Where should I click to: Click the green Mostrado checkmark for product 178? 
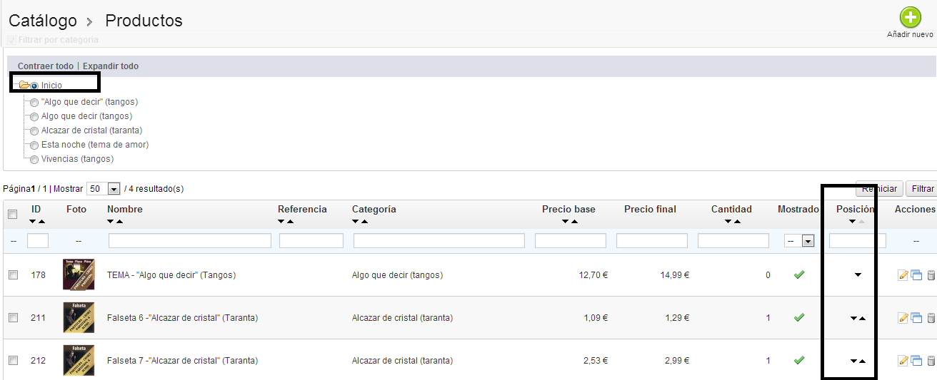click(x=799, y=274)
